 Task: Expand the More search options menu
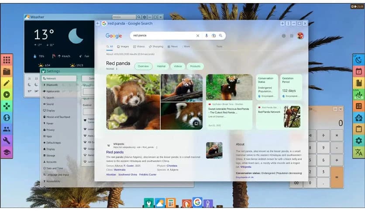click(186, 46)
